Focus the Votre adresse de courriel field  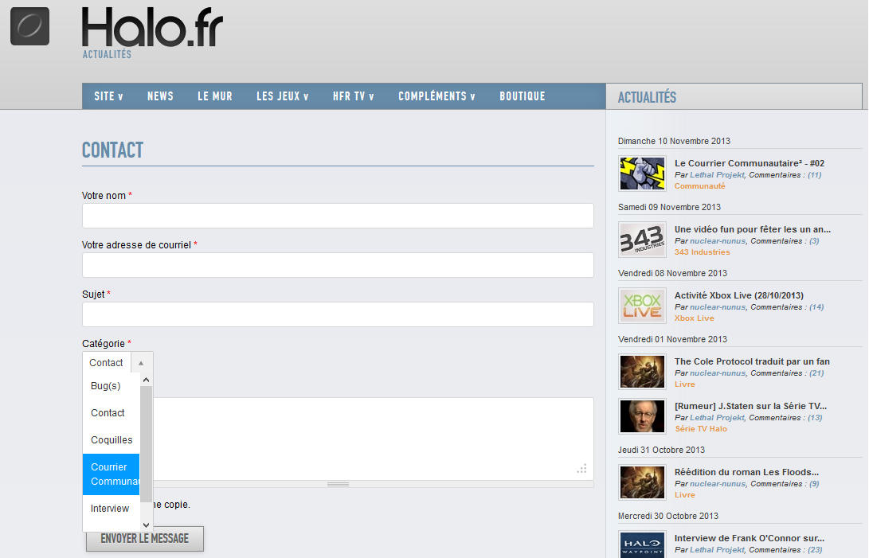(x=338, y=265)
